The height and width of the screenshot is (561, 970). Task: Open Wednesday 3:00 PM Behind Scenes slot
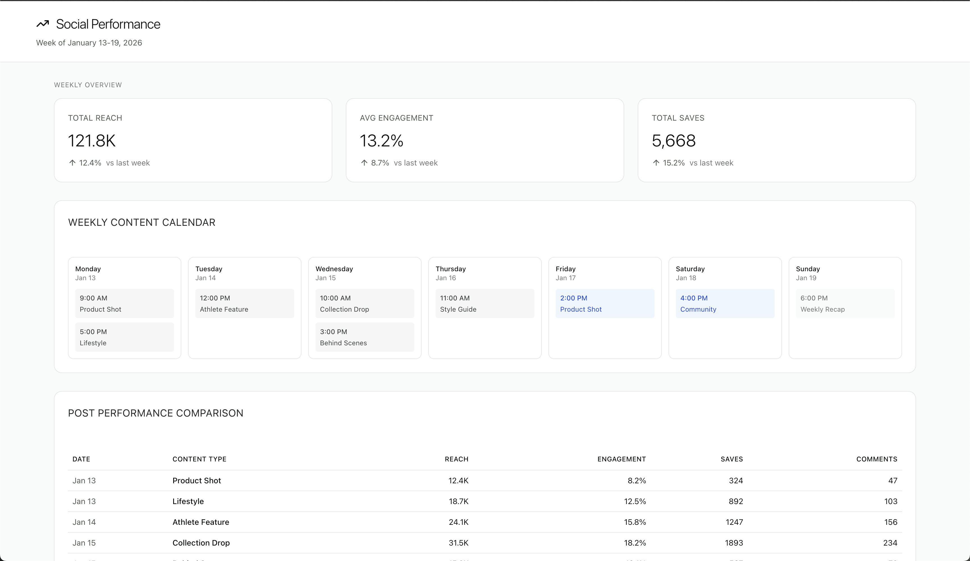tap(365, 337)
